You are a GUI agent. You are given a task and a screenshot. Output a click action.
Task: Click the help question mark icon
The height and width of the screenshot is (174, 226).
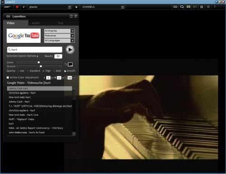point(215,7)
